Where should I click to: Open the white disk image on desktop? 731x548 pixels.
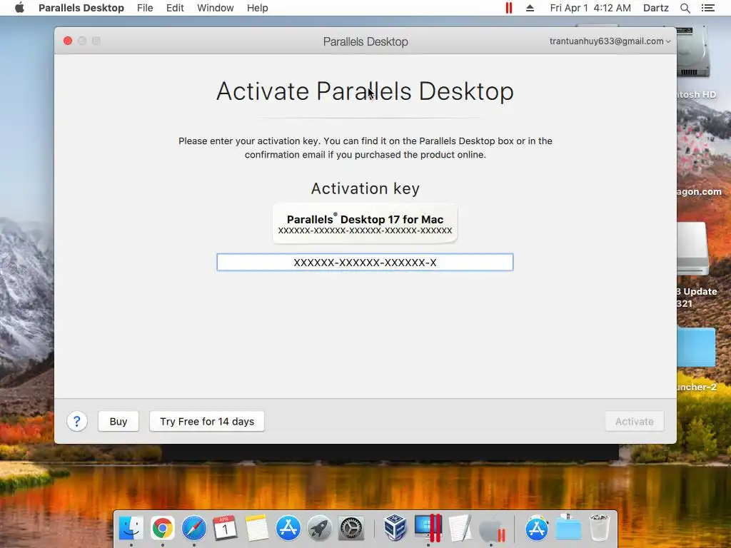693,249
